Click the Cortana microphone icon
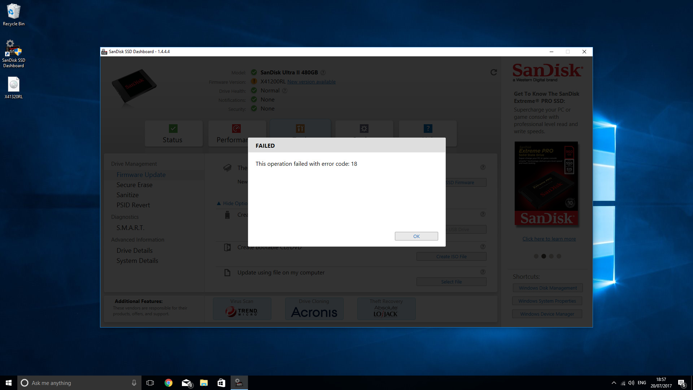The image size is (693, 390). coord(134,383)
